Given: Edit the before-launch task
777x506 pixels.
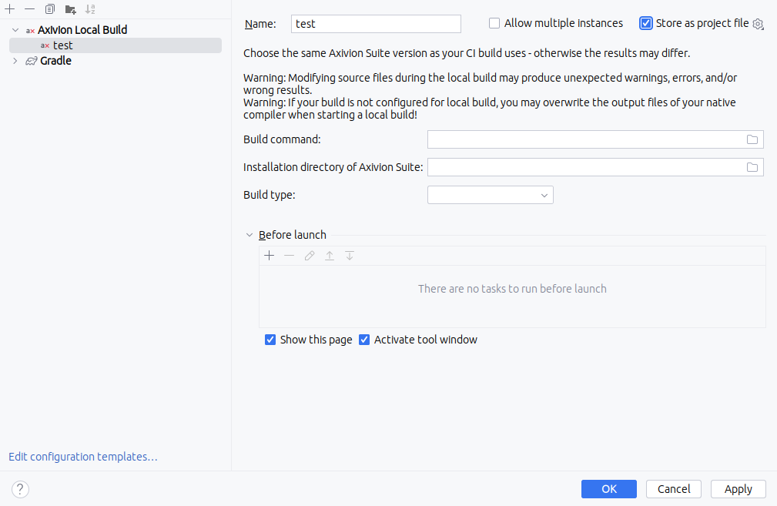Looking at the screenshot, I should [x=310, y=256].
